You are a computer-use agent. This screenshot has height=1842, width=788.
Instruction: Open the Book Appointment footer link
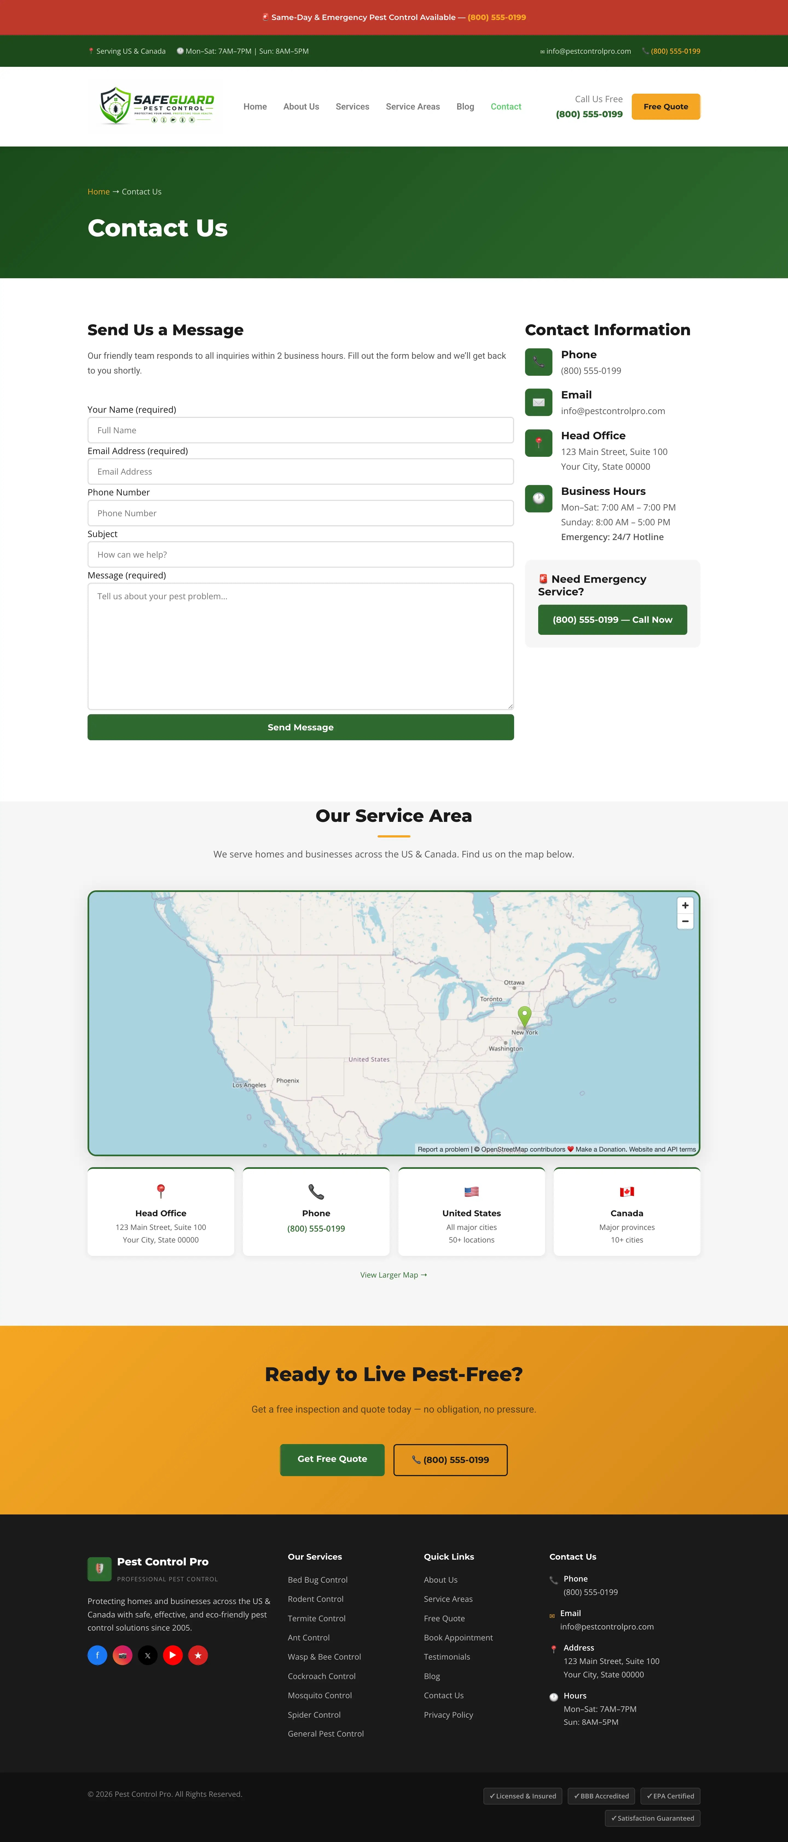tap(459, 1637)
